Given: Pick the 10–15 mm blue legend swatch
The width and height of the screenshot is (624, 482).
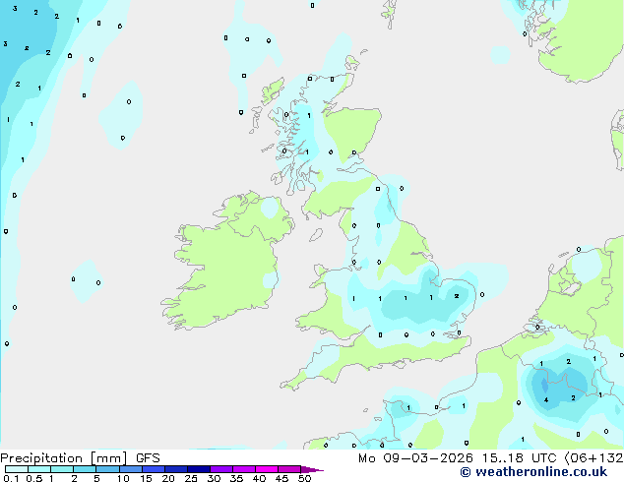Looking at the screenshot, I should [x=130, y=469].
